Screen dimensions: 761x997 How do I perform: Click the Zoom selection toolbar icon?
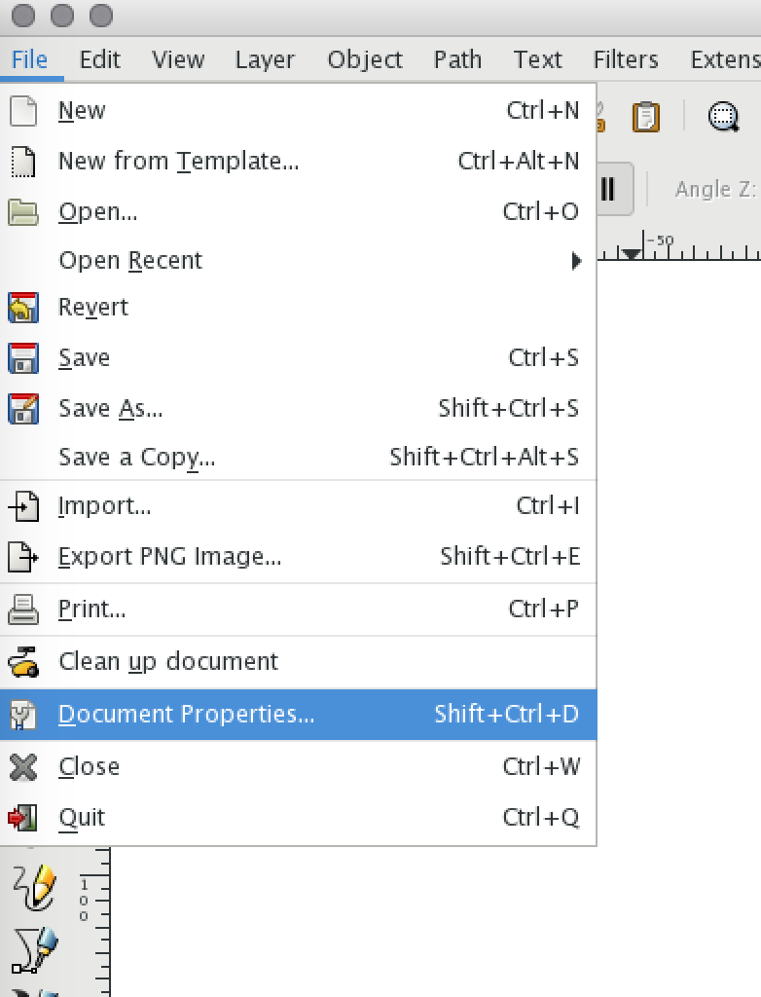722,117
